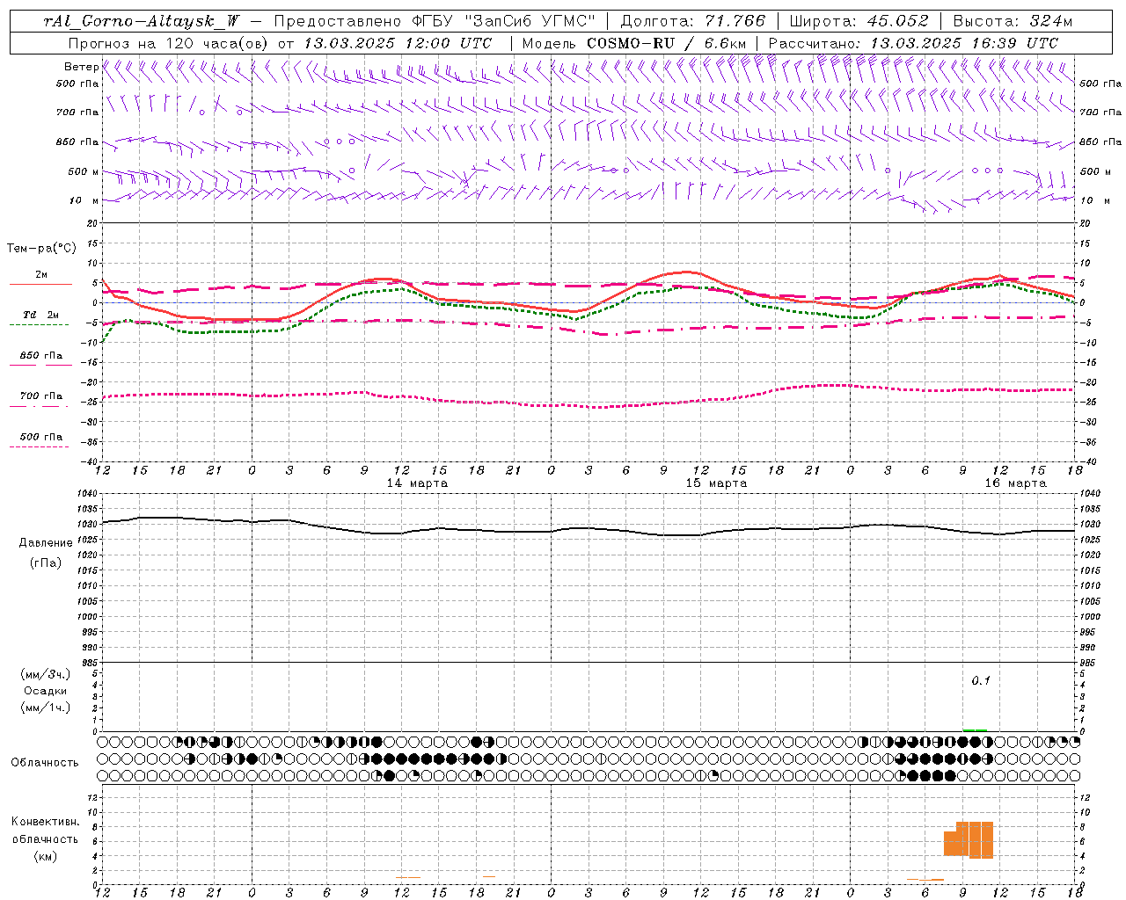Click the Высота: 324м field

[1013, 21]
